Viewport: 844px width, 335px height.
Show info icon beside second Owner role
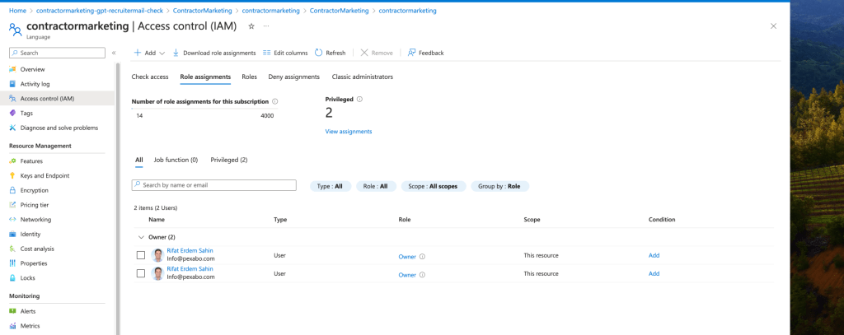point(422,275)
